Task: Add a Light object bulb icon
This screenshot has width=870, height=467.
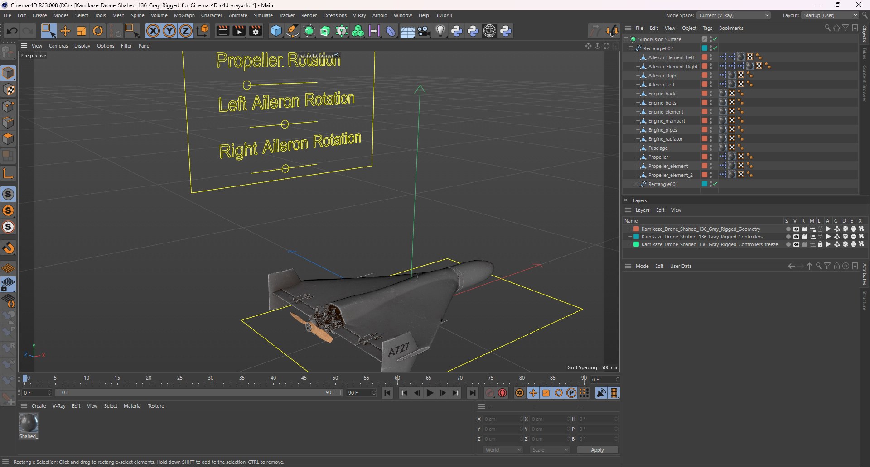Action: (x=440, y=31)
